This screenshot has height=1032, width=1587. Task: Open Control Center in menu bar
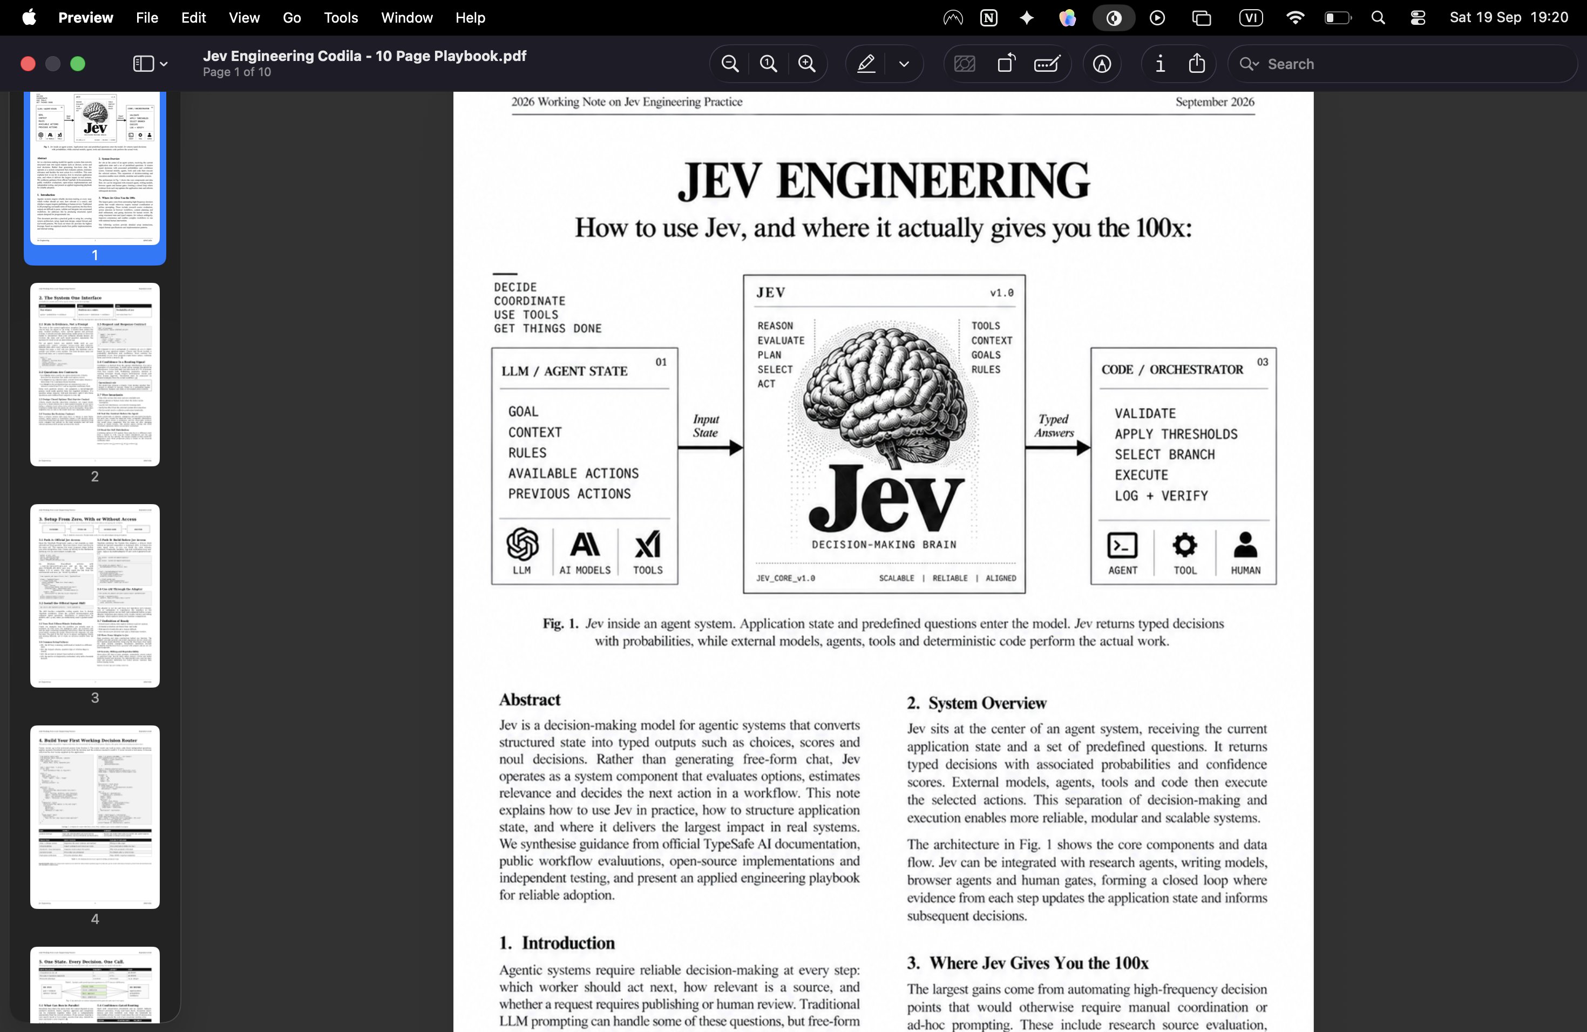coord(1418,18)
